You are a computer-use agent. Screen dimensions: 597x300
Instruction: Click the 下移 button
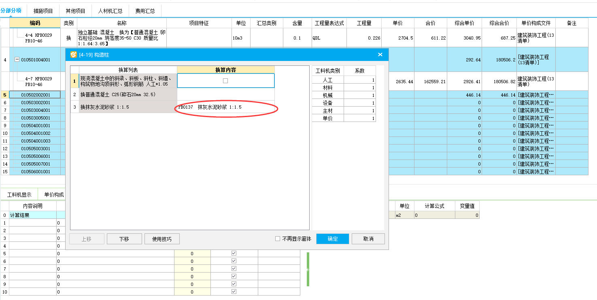(x=124, y=239)
